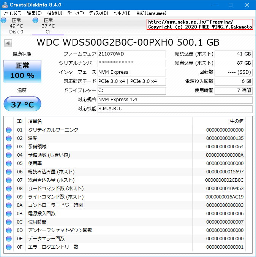This screenshot has height=257, width=256.
Task: Click status orb for アンセーフシャットダウン回数 row
Action: (x=9, y=230)
